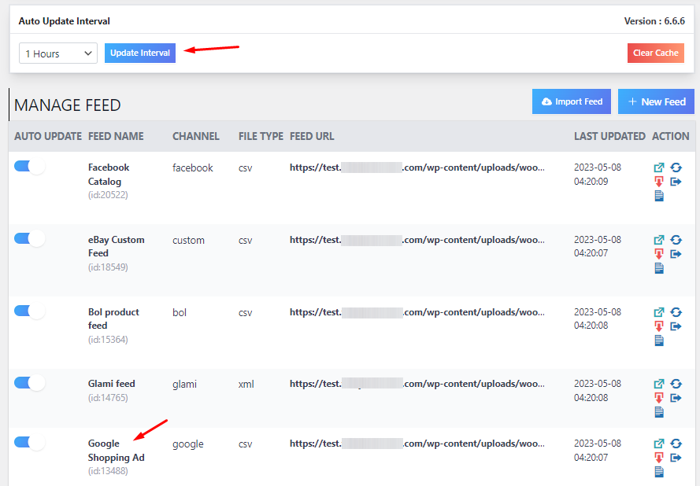Image resolution: width=700 pixels, height=486 pixels.
Task: Switch off auto update for Glami feed
Action: 29,383
